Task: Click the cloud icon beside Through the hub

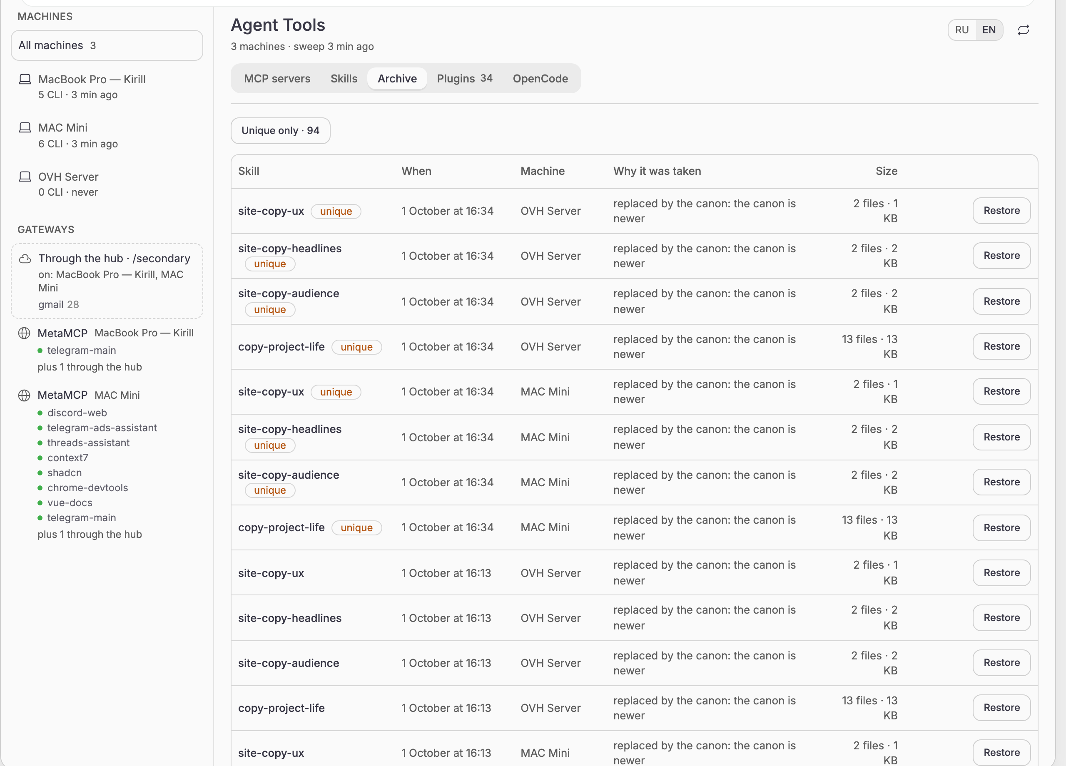Action: coord(25,259)
